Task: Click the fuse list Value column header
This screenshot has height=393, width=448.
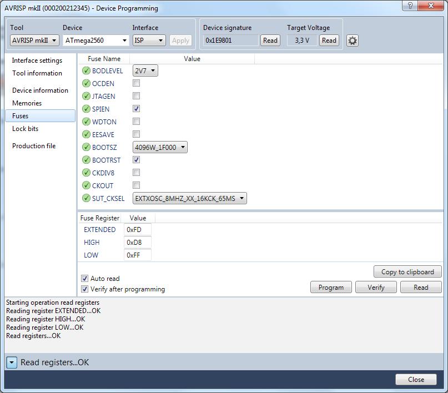Action: coord(192,59)
